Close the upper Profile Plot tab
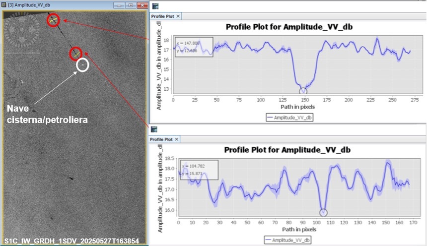 (x=178, y=16)
